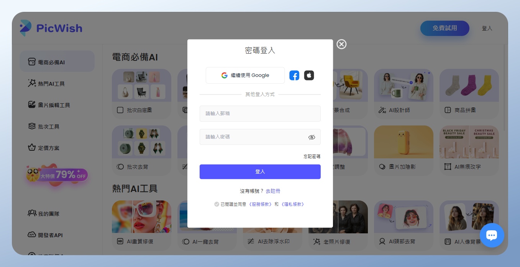Click the 忘記密碼 forgot password link
The height and width of the screenshot is (267, 520).
312,156
